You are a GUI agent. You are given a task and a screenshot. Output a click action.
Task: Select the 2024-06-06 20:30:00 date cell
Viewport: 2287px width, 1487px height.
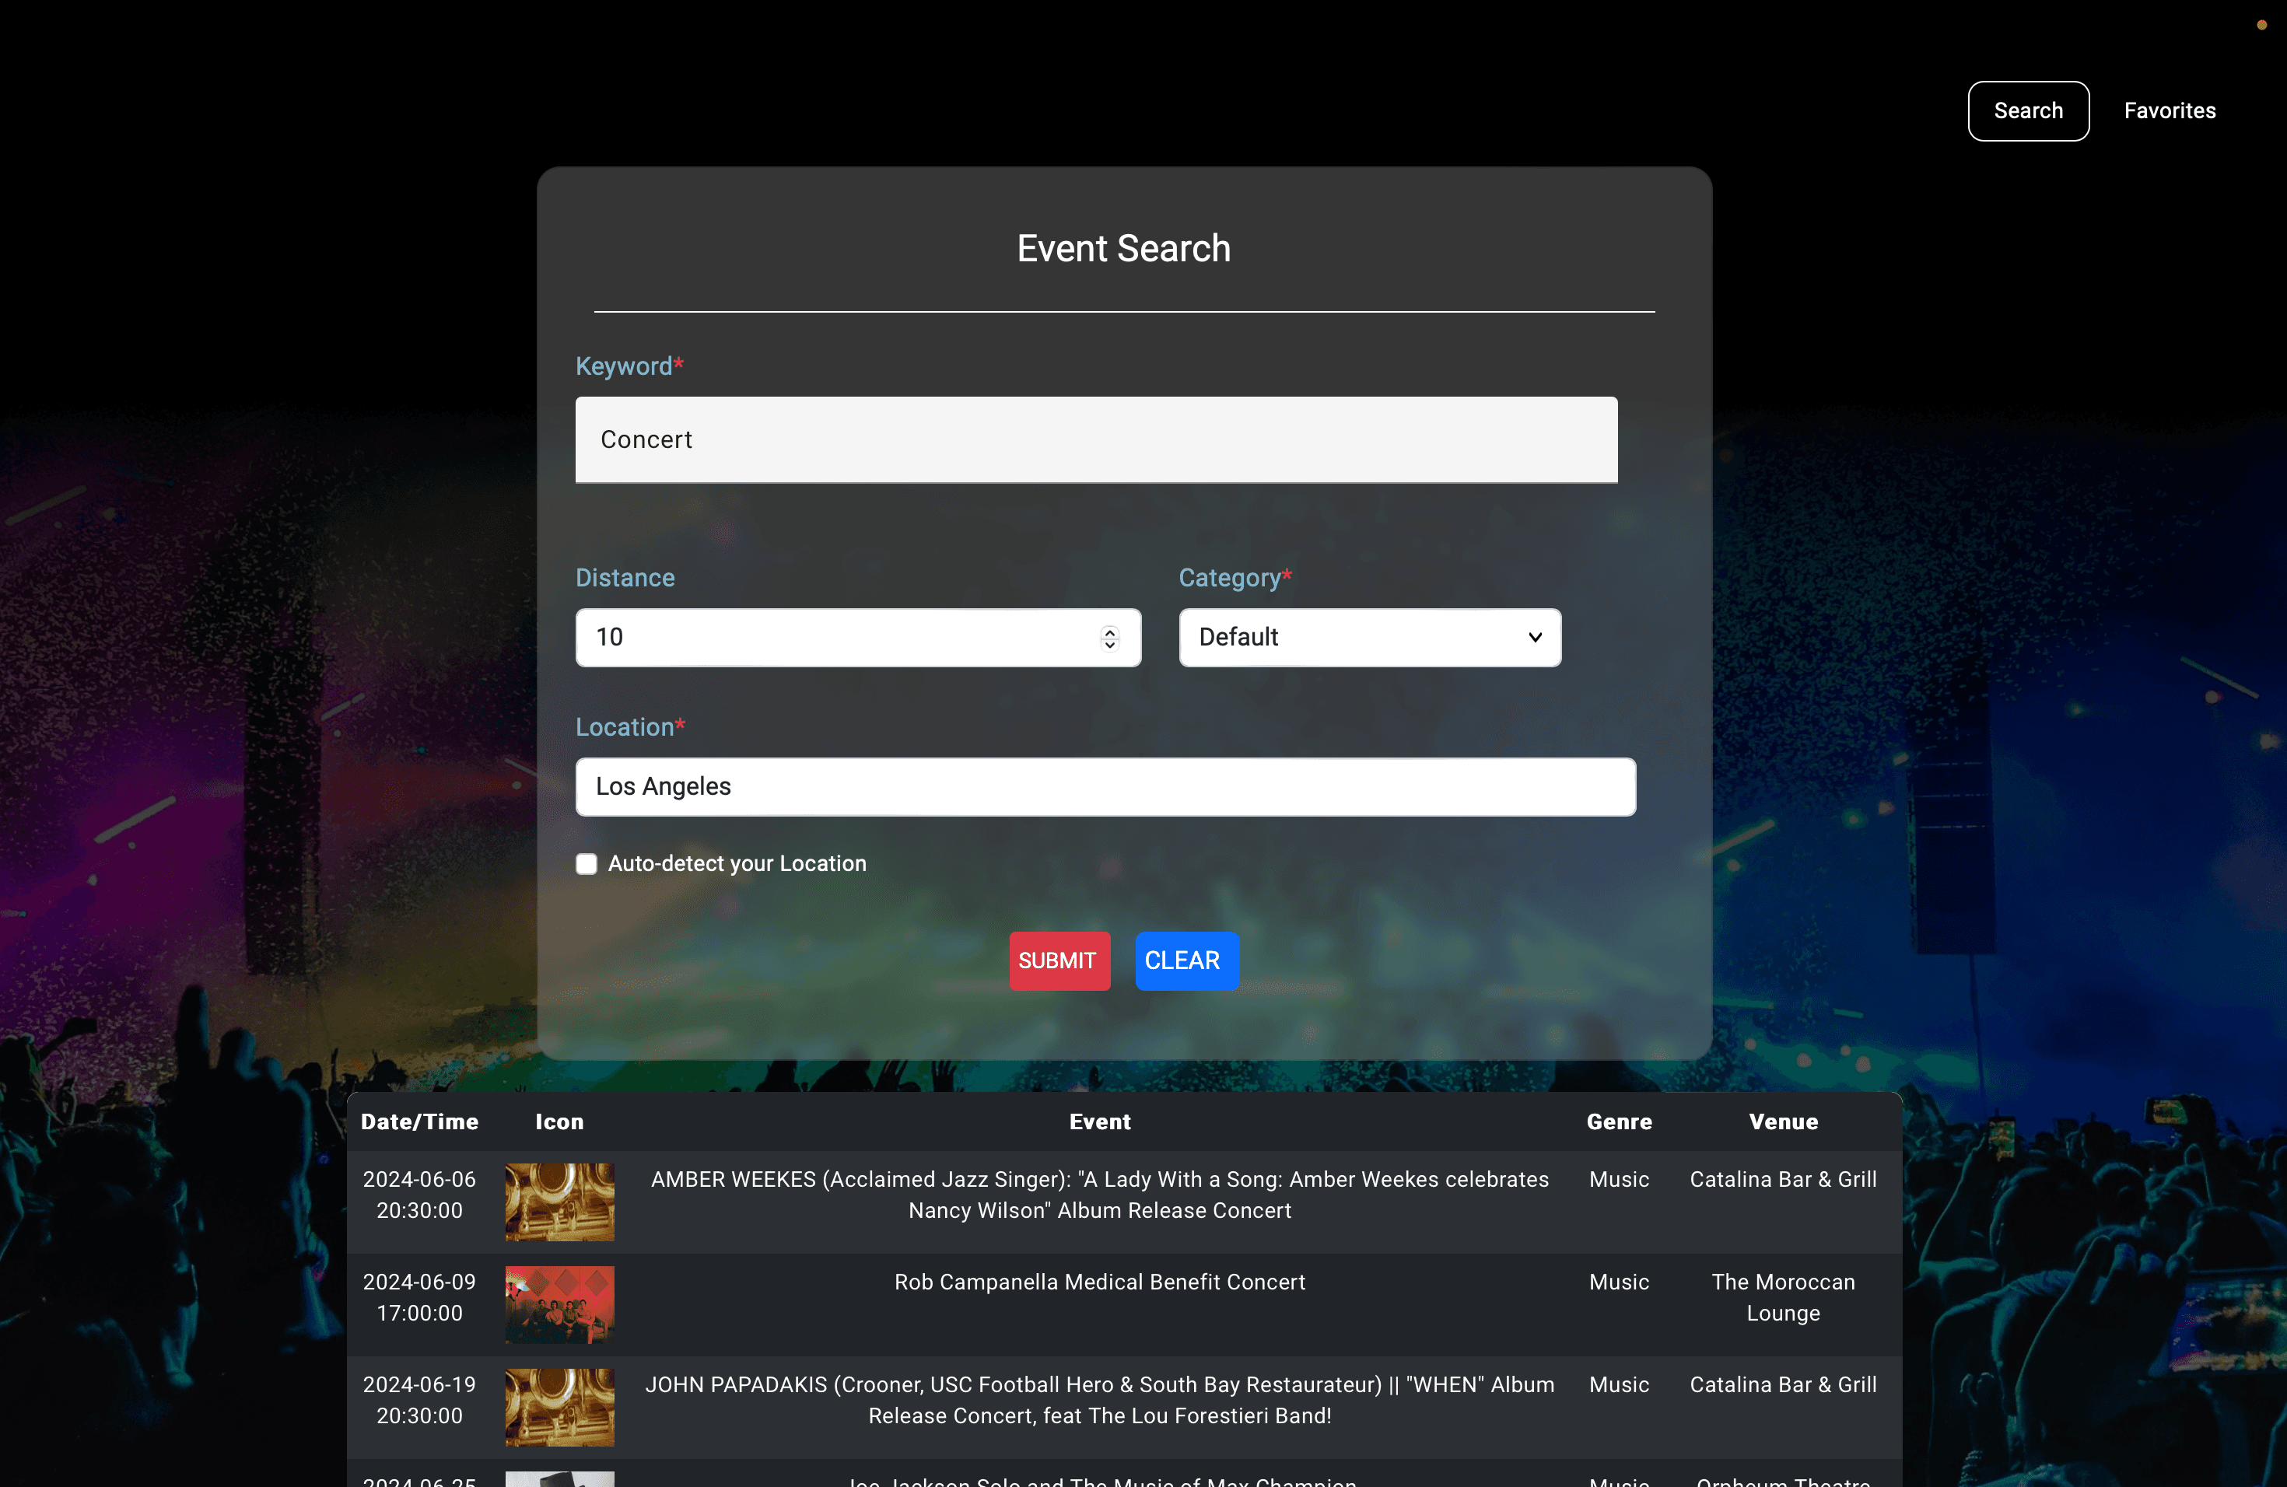(420, 1195)
